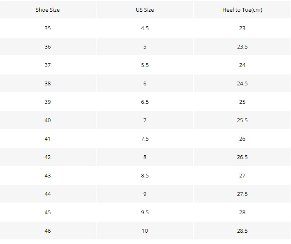Select US size 5.5 cell
Image resolution: width=291 pixels, height=244 pixels.
coord(145,65)
